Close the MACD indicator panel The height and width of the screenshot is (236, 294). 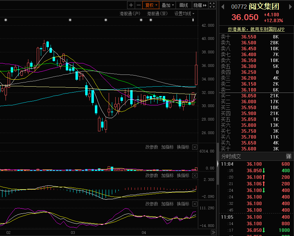(195, 176)
